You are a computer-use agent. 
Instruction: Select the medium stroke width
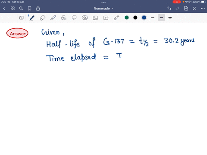click(x=161, y=18)
